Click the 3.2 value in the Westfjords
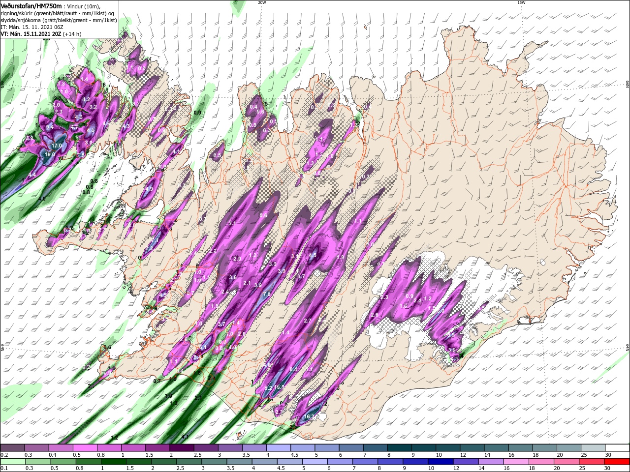 tap(93, 106)
